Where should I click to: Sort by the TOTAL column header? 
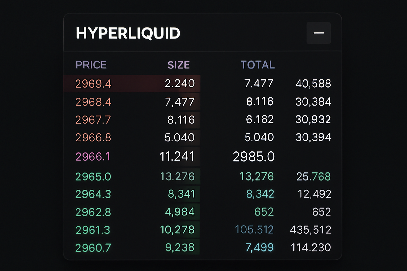point(258,65)
